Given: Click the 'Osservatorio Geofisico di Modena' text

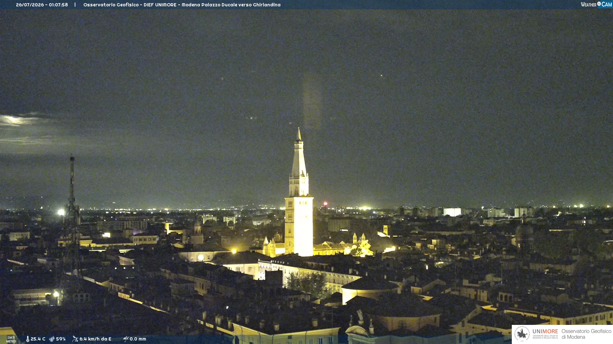Looking at the screenshot, I should (586, 334).
